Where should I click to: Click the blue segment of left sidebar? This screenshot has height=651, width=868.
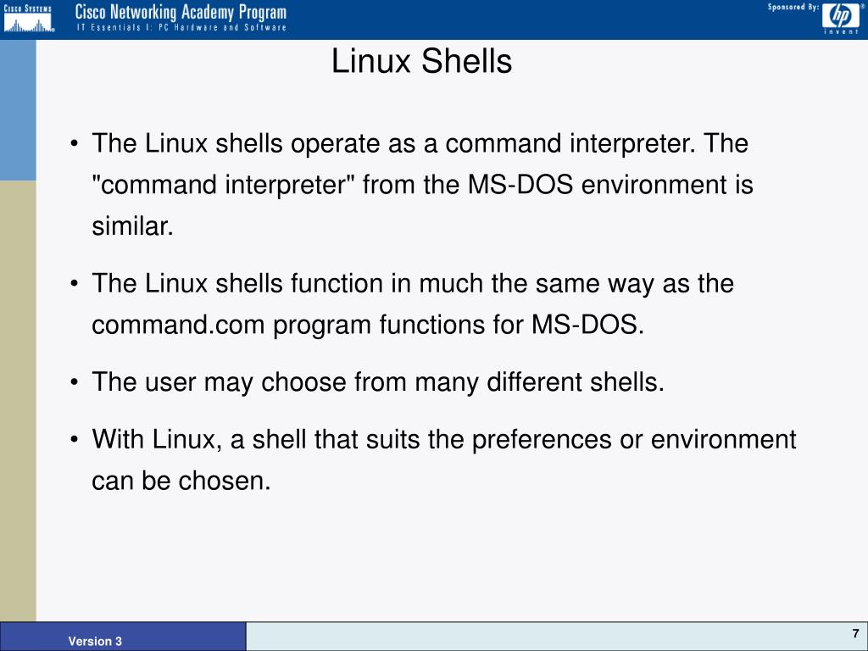click(x=18, y=110)
